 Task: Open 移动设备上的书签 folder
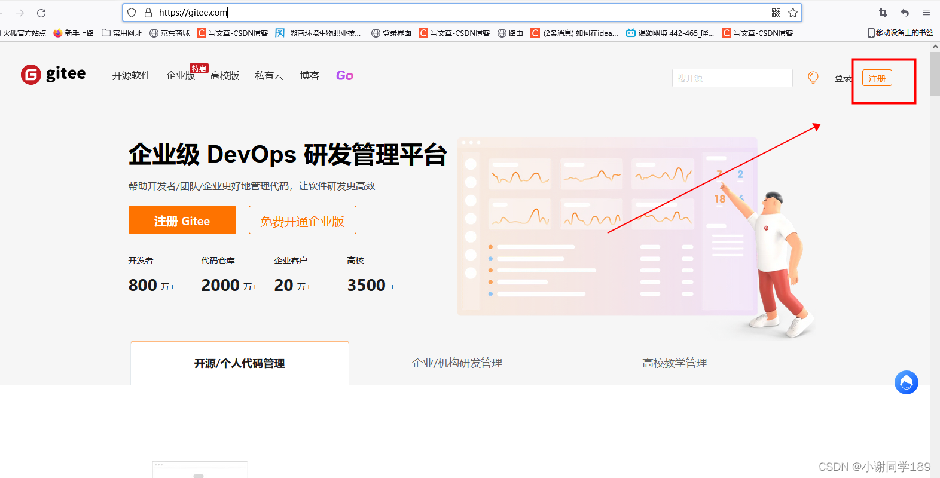[901, 33]
